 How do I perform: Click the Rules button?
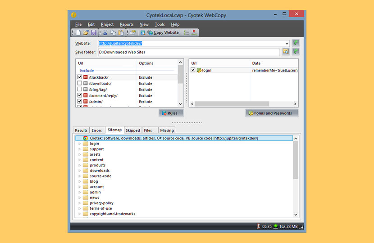click(x=171, y=113)
